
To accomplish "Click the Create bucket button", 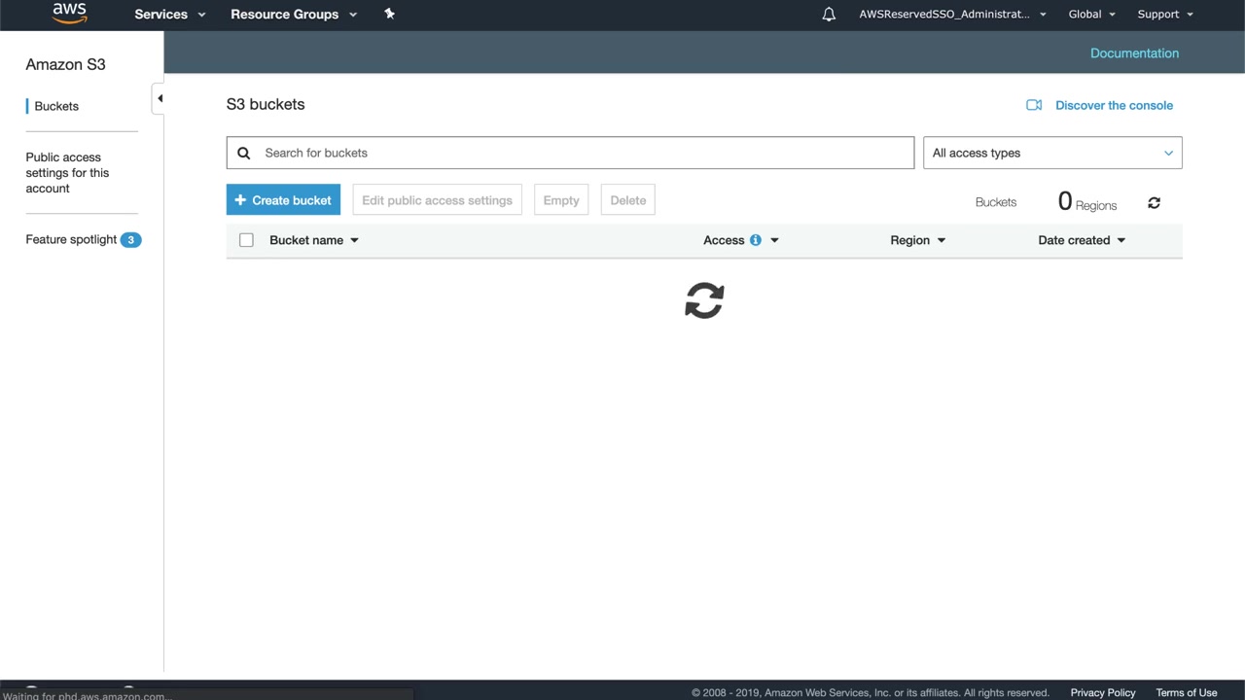I will pyautogui.click(x=283, y=200).
